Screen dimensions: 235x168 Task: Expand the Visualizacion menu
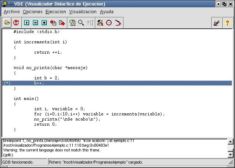pyautogui.click(x=83, y=12)
